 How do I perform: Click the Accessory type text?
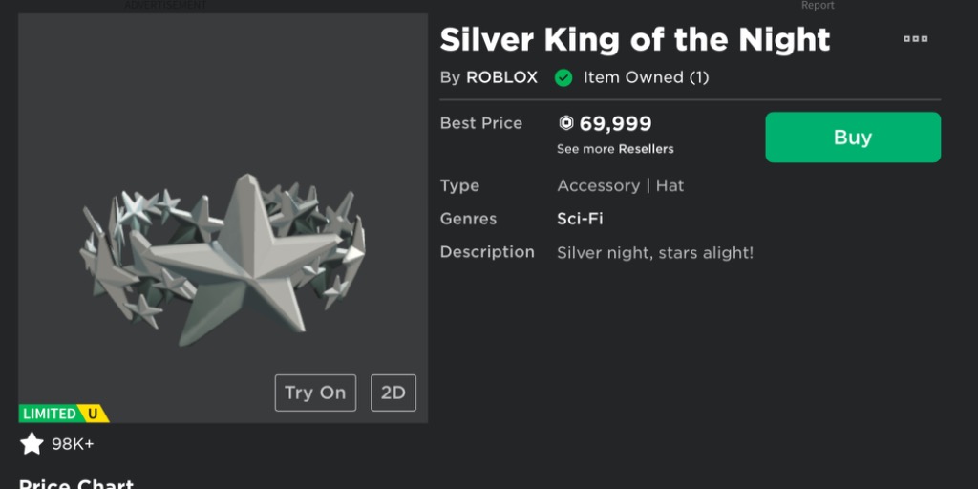(x=598, y=185)
